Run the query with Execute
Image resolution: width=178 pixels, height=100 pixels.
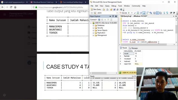tap(123, 13)
